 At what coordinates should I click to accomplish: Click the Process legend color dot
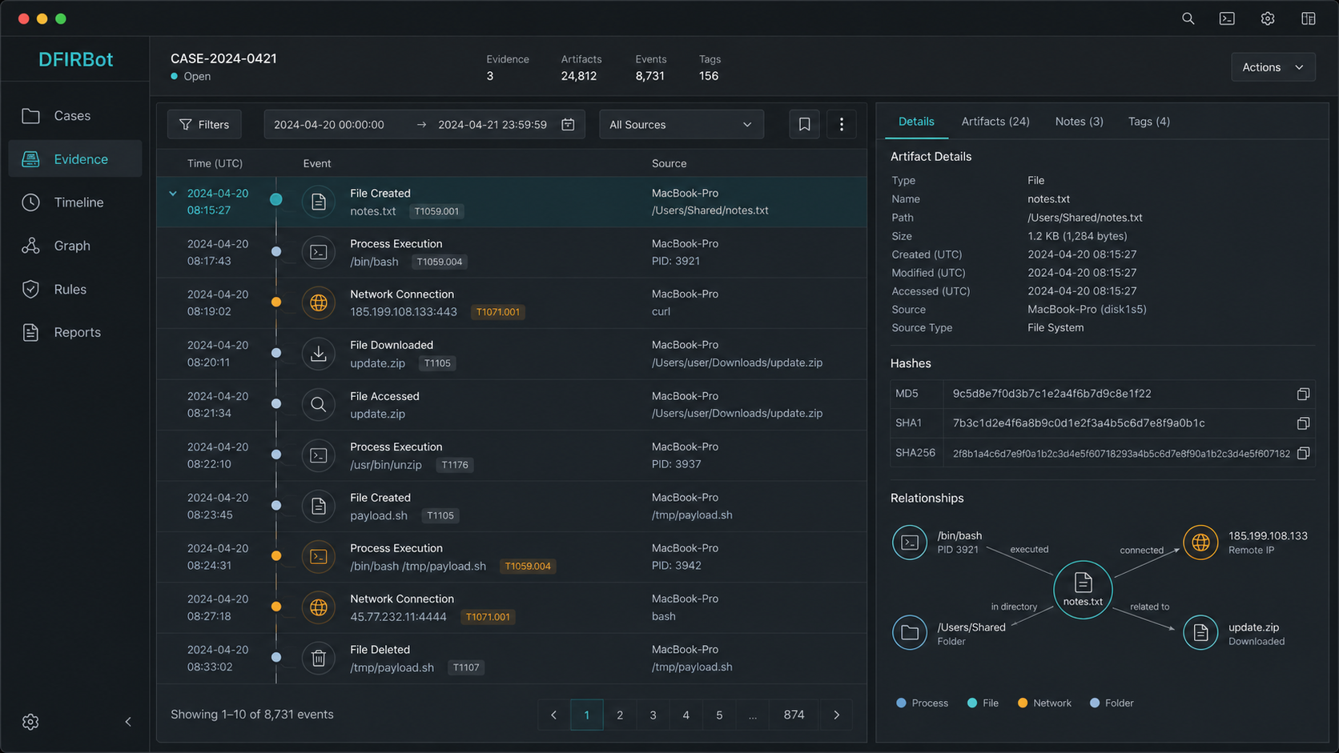pos(901,703)
